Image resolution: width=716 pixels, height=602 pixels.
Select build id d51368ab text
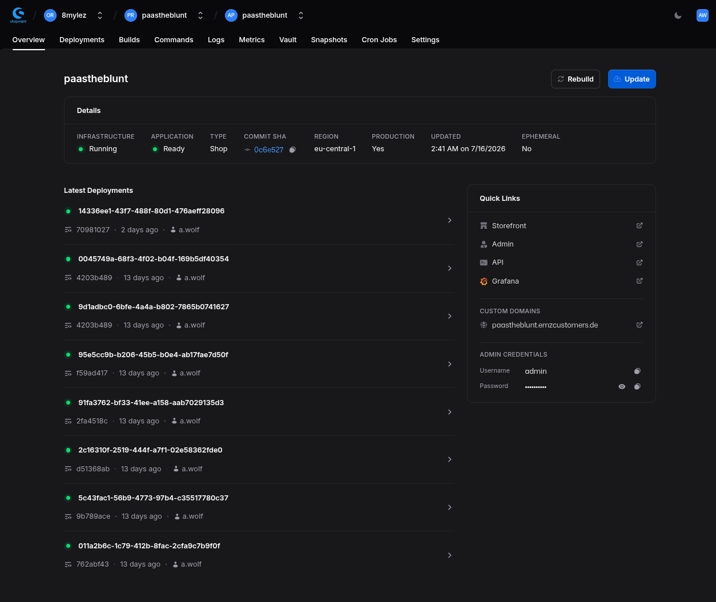[93, 469]
